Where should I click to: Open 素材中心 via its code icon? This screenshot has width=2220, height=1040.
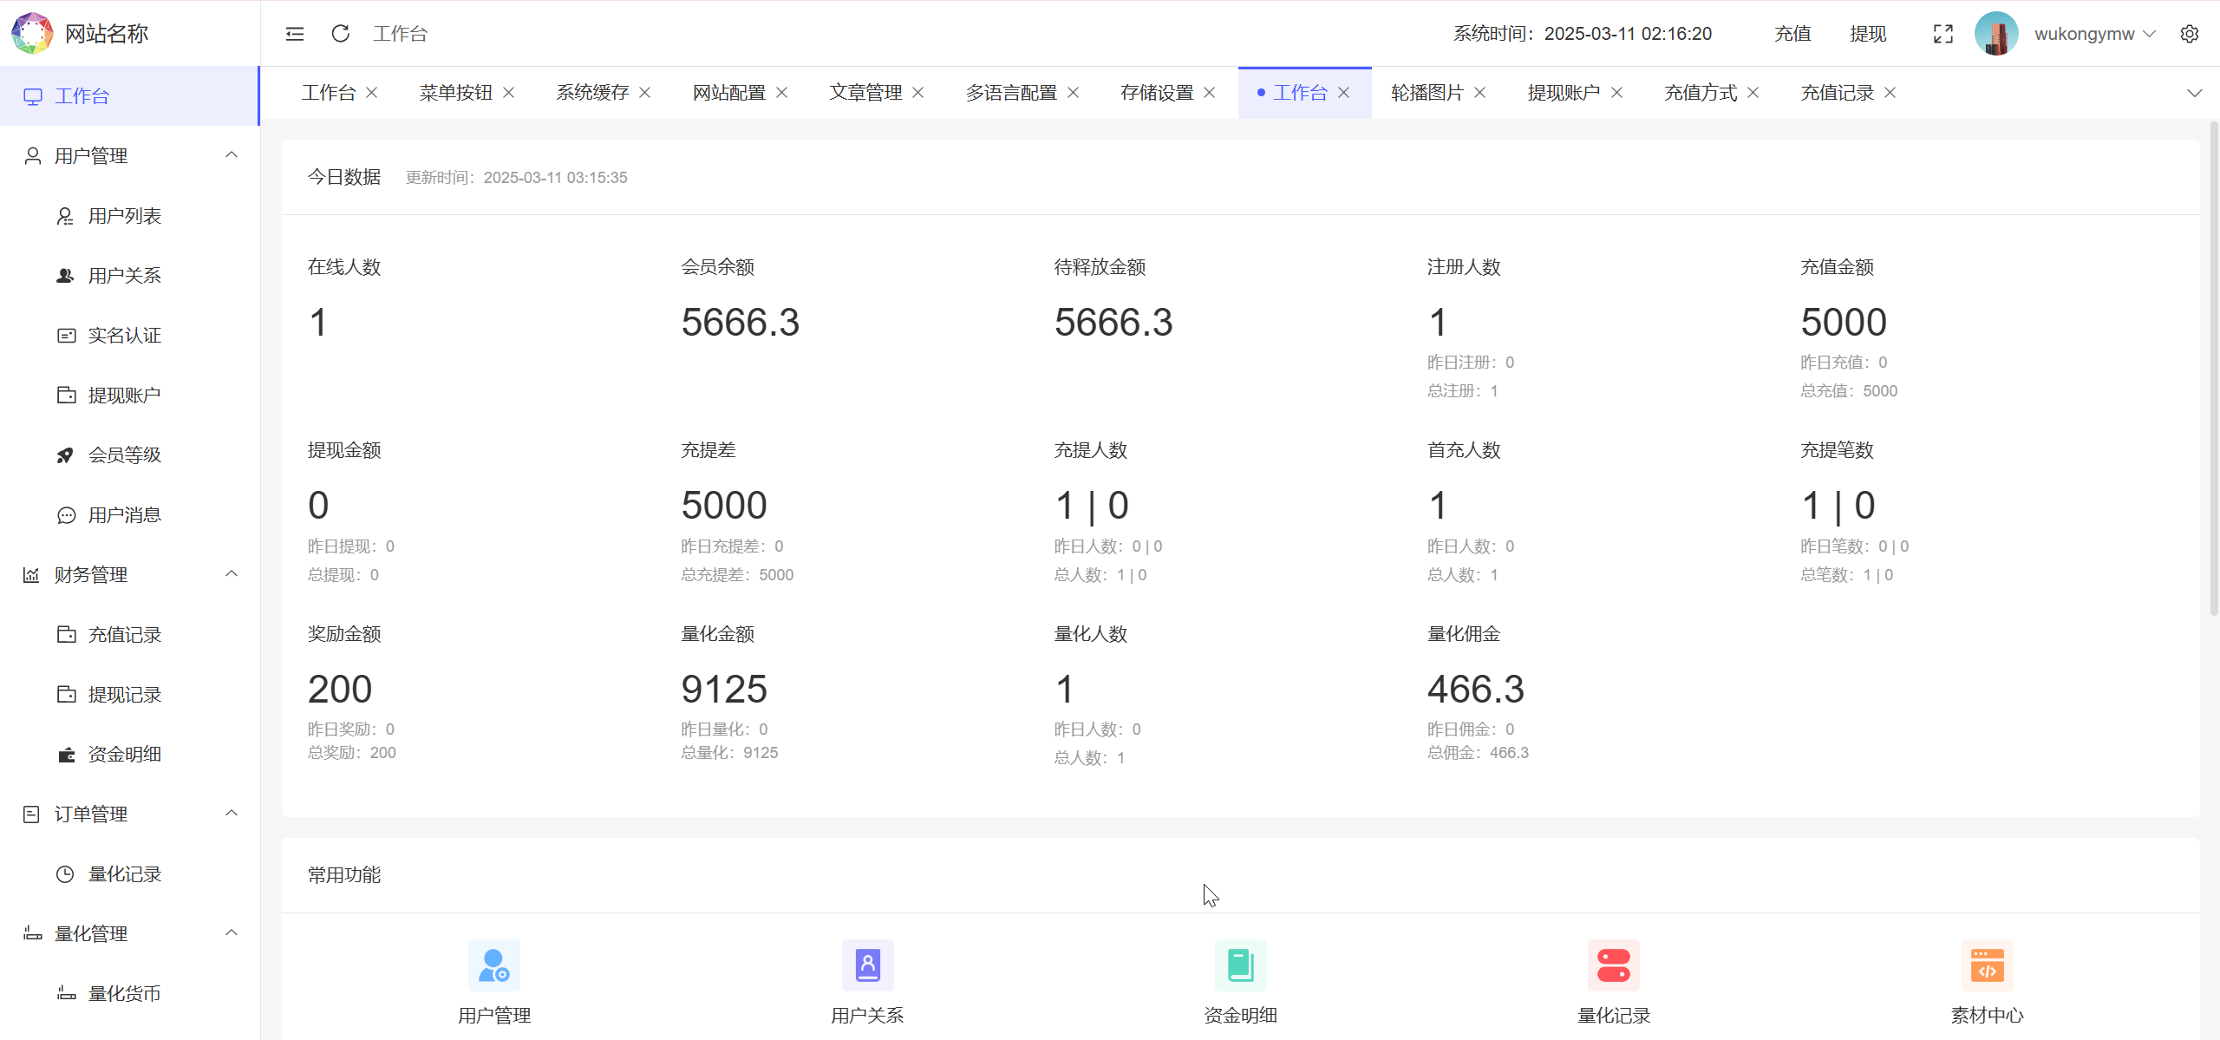pos(1987,965)
